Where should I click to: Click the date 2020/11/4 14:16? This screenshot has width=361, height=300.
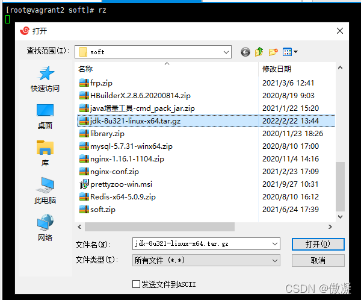tap(291, 159)
